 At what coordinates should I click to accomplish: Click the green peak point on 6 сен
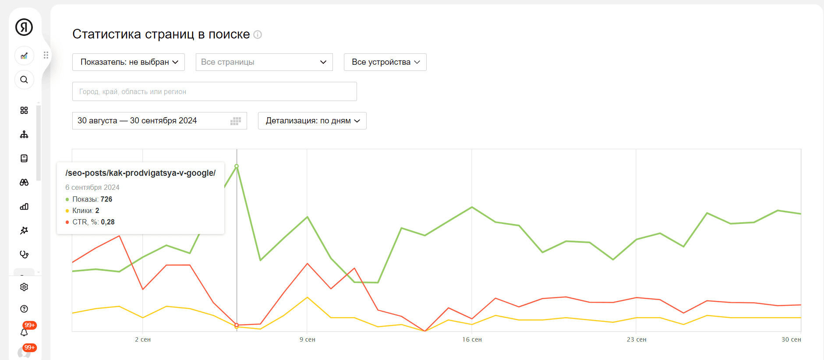pyautogui.click(x=237, y=166)
